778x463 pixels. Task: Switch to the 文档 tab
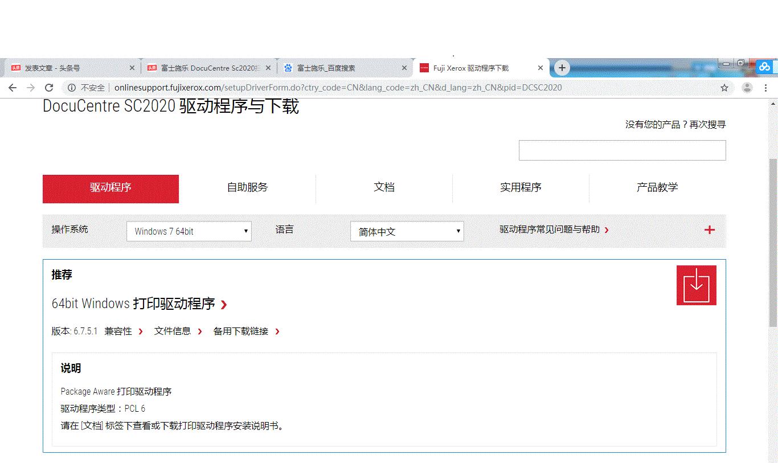pos(384,187)
